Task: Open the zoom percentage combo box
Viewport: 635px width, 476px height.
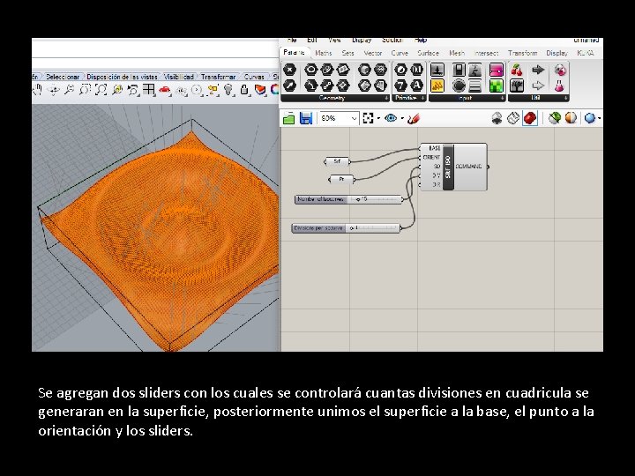Action: 339,118
